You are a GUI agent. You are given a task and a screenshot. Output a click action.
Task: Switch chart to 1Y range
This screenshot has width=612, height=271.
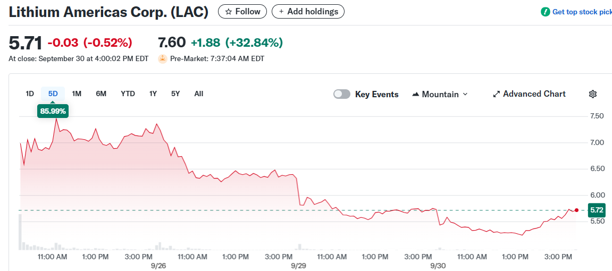[153, 94]
